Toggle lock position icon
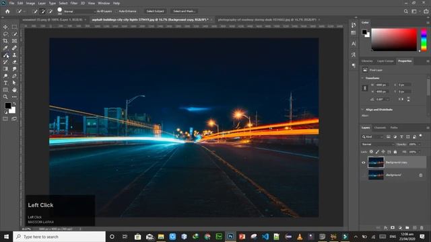 tap(383, 152)
